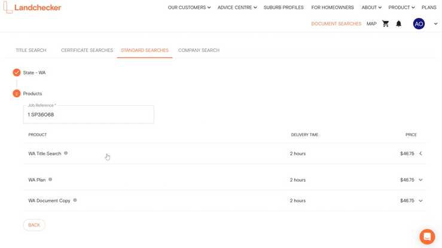This screenshot has width=442, height=248.
Task: Show info for WA Title Search
Action: coord(66,153)
